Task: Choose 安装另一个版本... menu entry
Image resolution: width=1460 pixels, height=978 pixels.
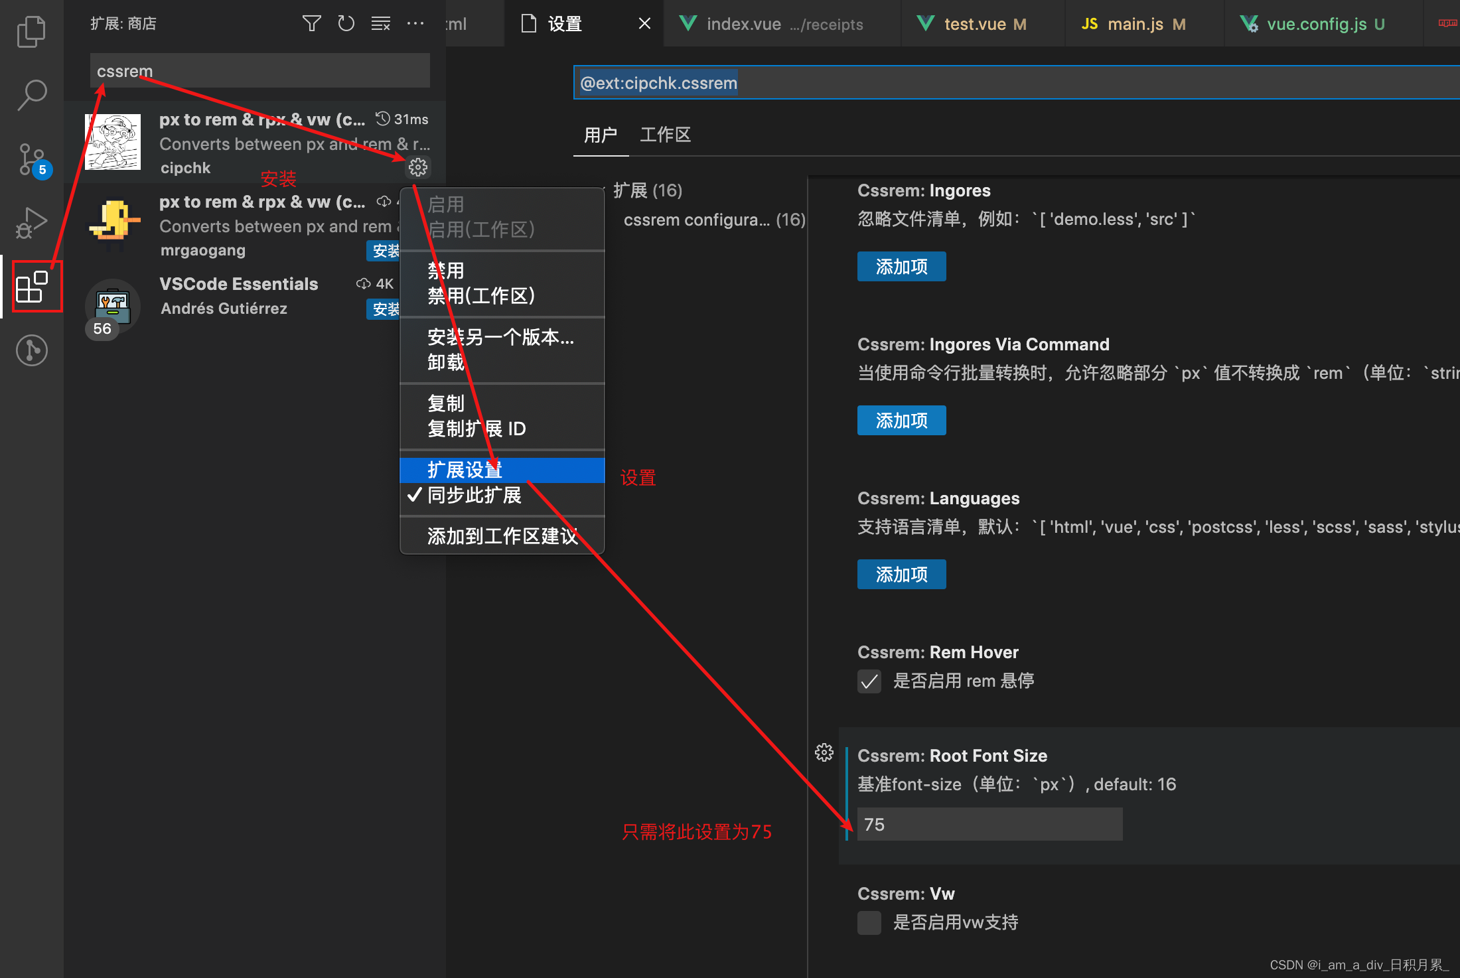Action: 502,337
